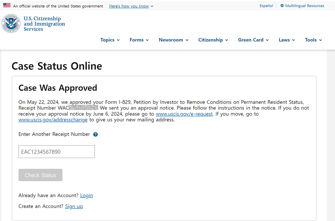This screenshot has width=335, height=221.
Task: Expand the 'Here's how you know' banner
Action: [x=131, y=6]
